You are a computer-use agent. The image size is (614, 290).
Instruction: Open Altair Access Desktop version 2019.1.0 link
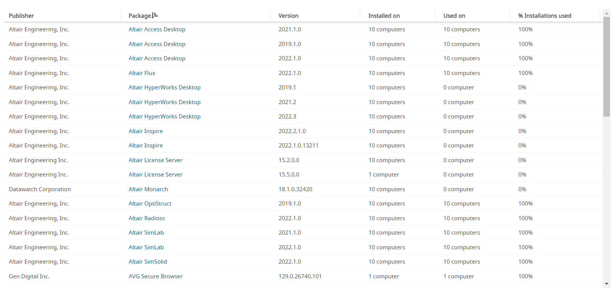pyautogui.click(x=157, y=44)
